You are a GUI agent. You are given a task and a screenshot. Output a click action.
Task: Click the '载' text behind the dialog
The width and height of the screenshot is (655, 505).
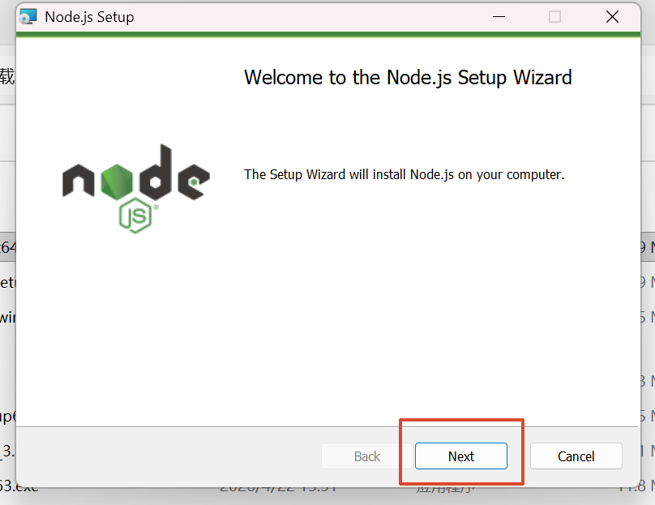[7, 76]
